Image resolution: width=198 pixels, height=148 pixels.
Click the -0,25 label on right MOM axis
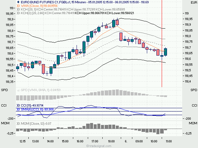pos(188,134)
